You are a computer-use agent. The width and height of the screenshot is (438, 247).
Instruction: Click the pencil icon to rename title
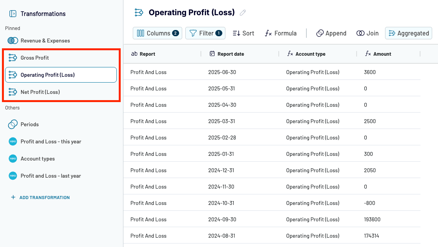(243, 13)
